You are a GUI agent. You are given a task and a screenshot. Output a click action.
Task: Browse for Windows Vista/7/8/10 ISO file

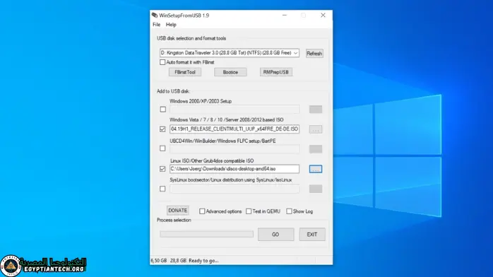coord(315,129)
